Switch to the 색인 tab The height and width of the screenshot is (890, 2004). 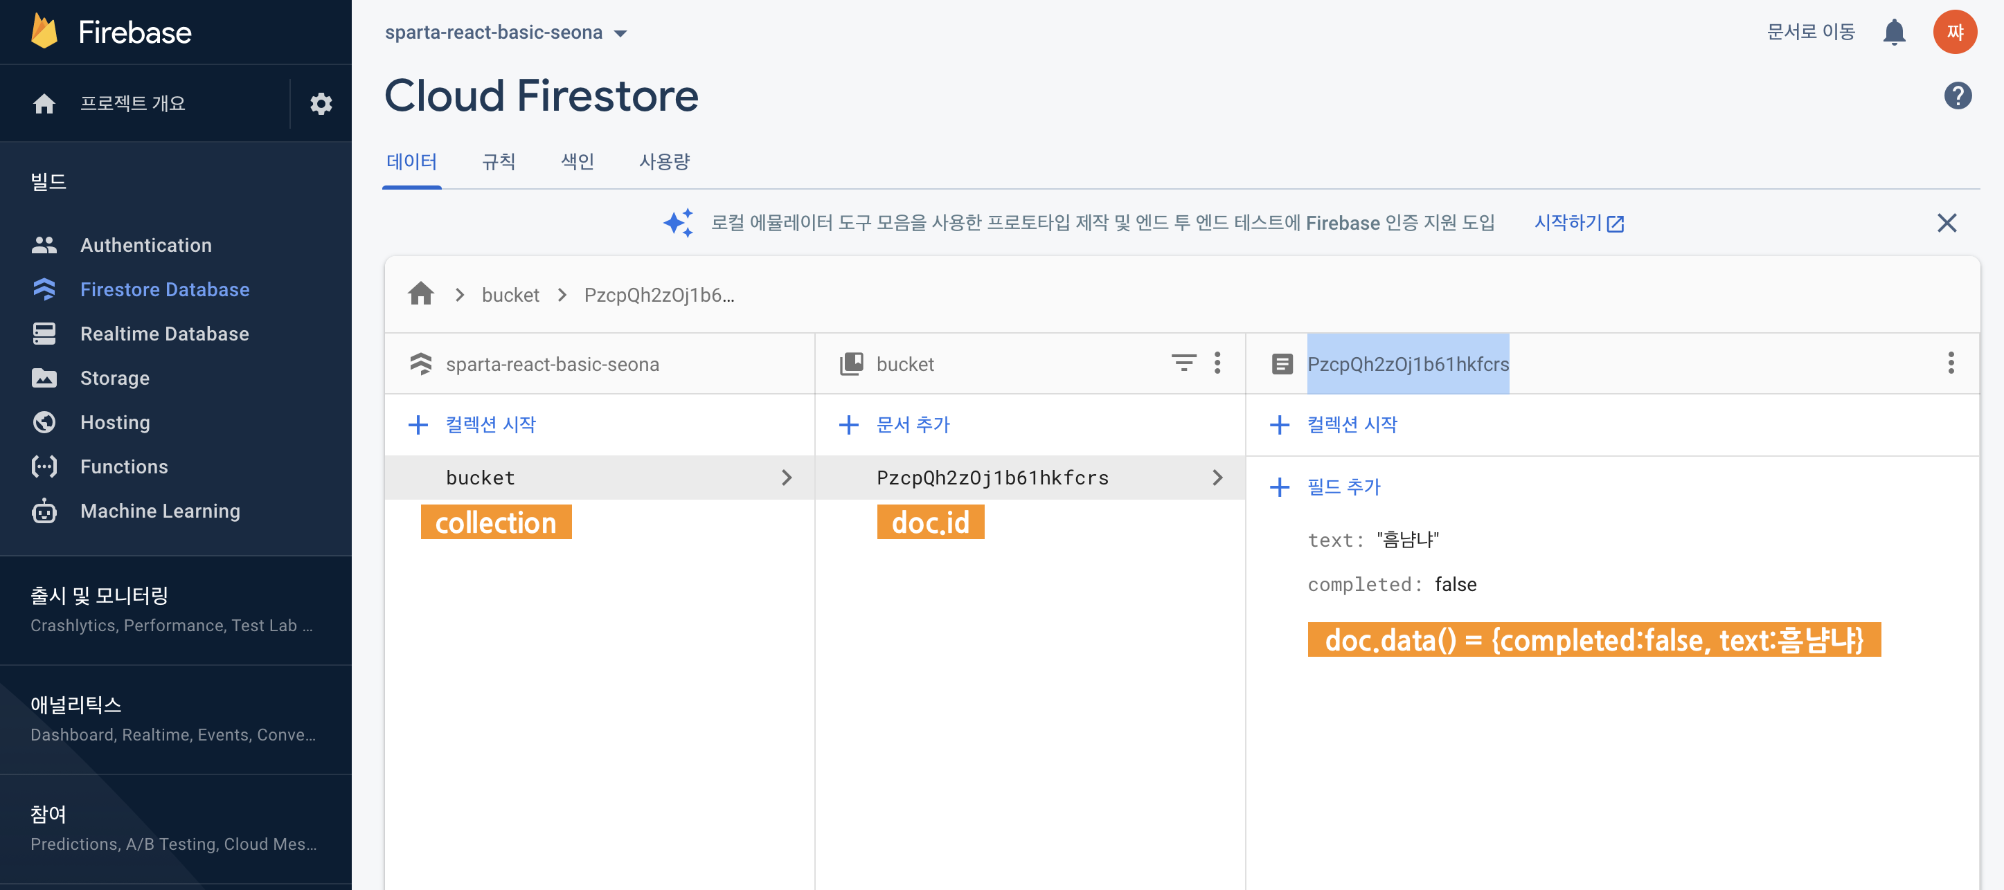coord(578,162)
